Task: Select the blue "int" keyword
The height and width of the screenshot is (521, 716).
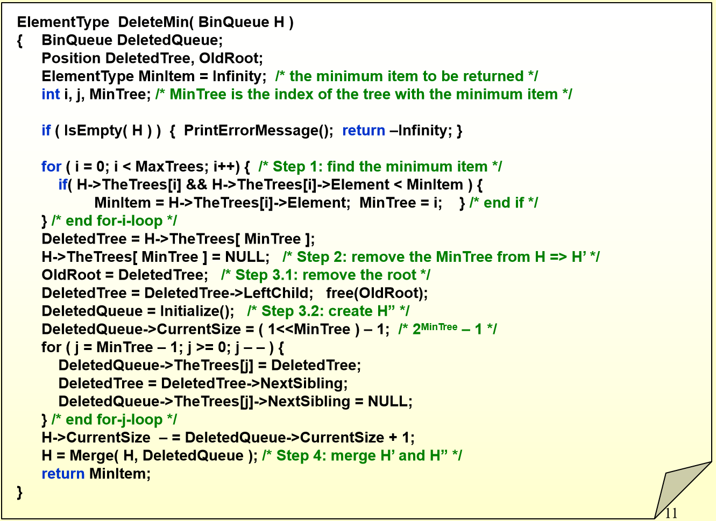Action: tap(51, 94)
